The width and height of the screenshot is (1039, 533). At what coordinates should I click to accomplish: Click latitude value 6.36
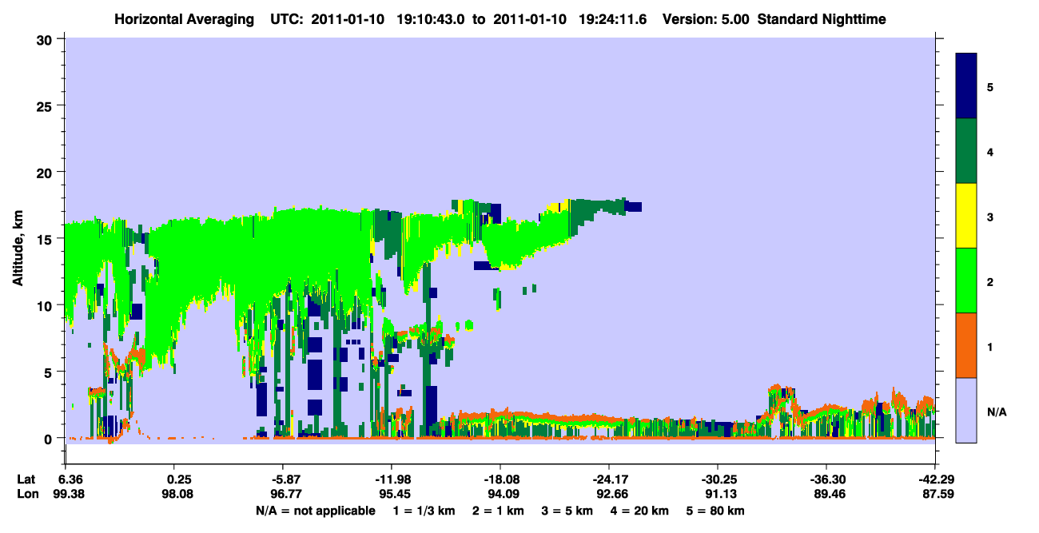[70, 479]
